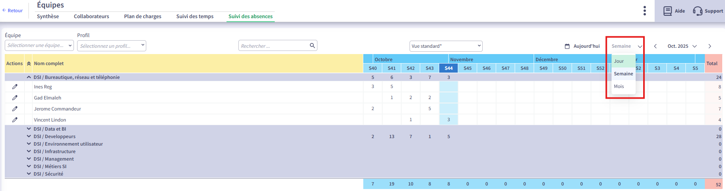
Task: Click the Rechercher search field
Action: pos(274,46)
